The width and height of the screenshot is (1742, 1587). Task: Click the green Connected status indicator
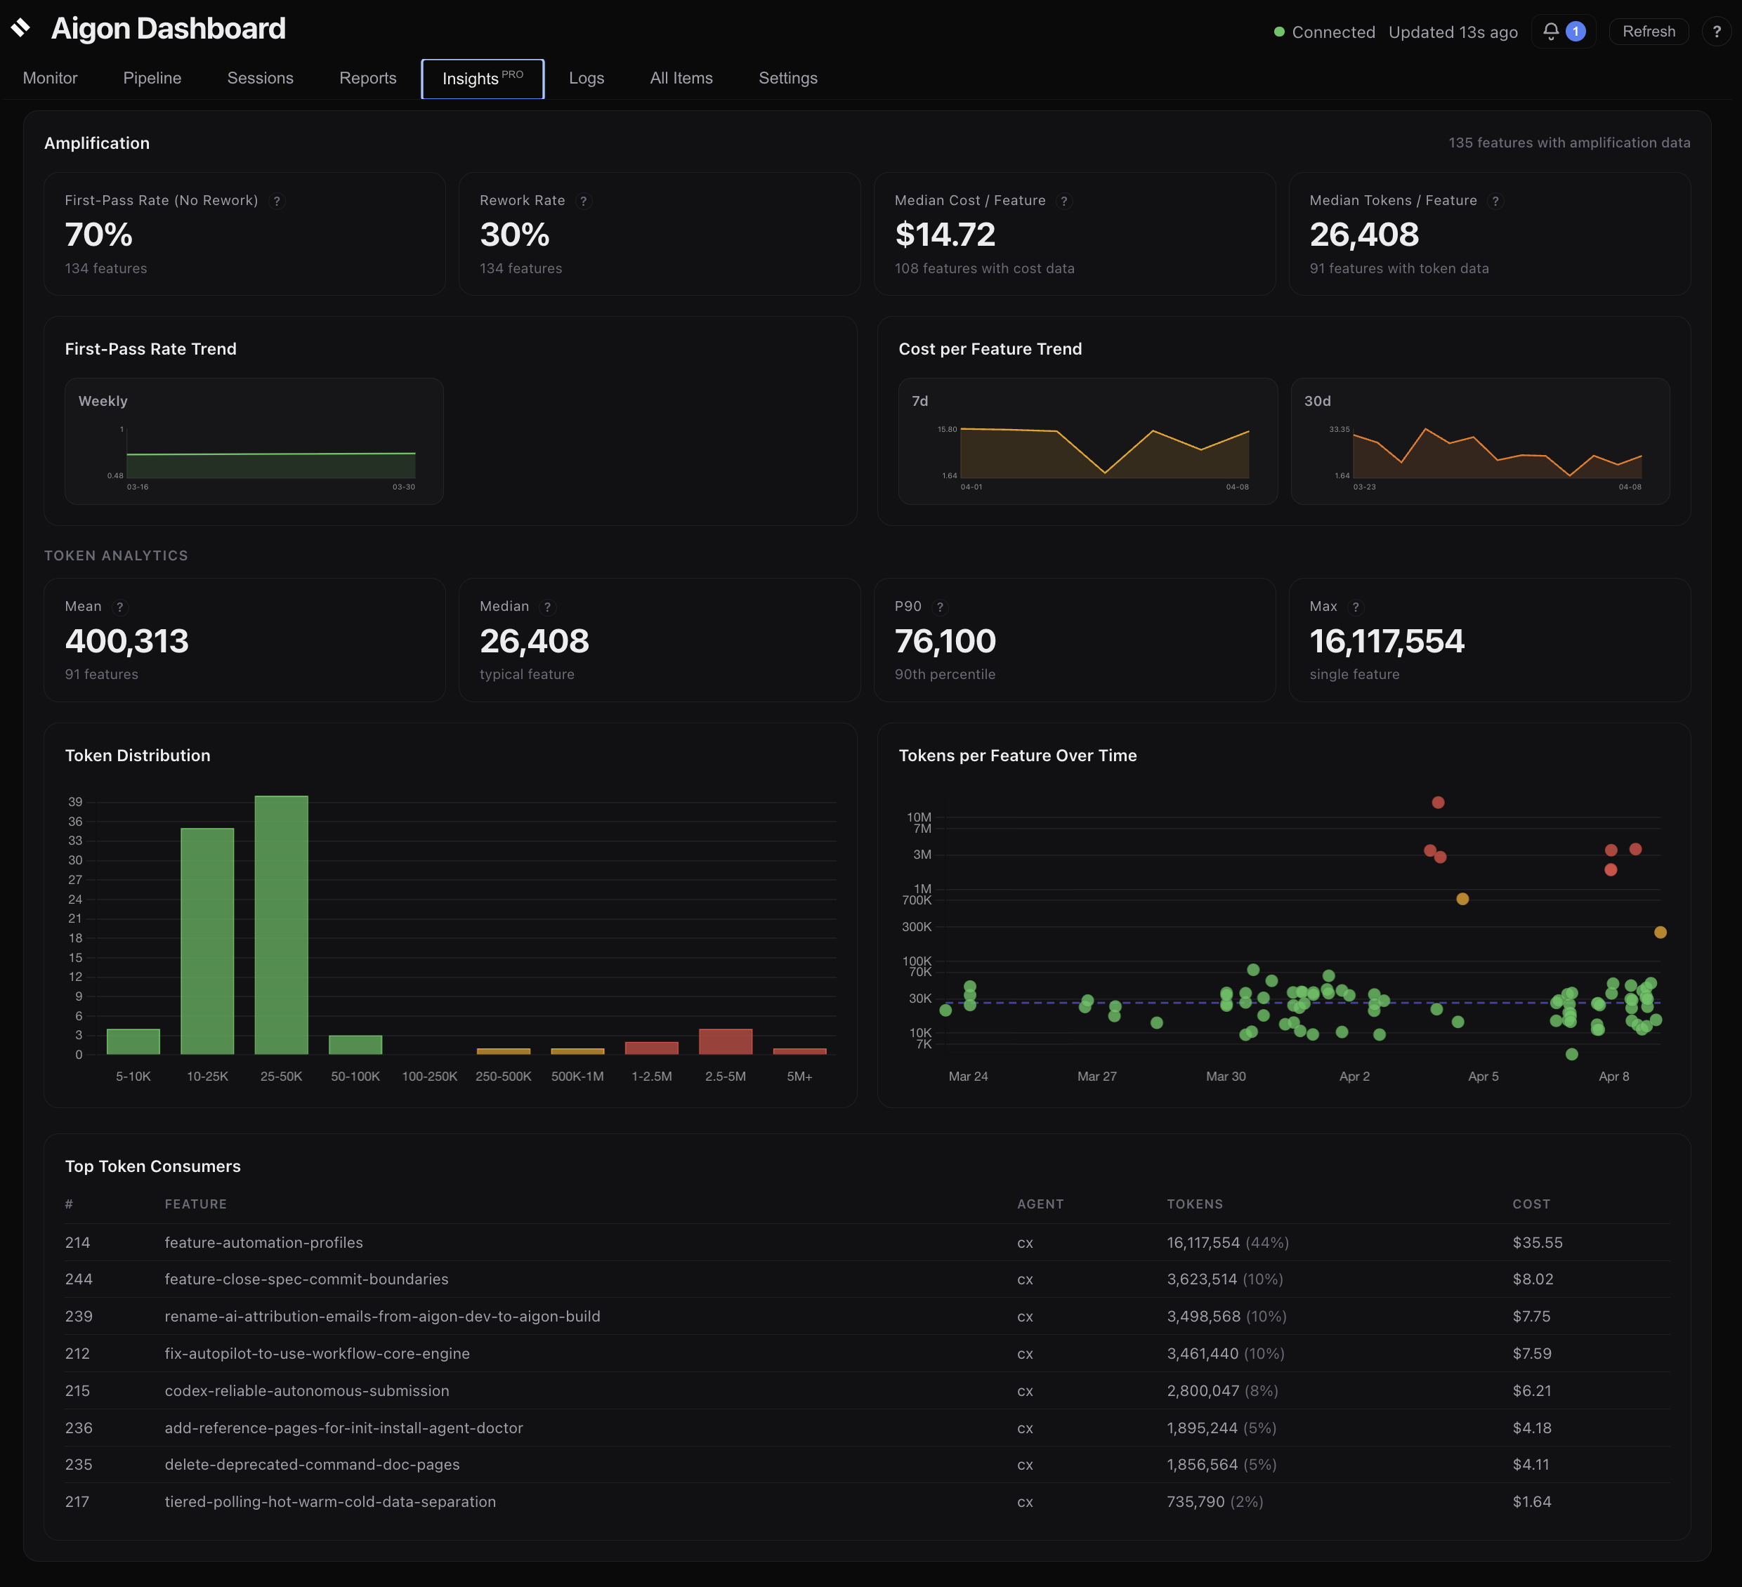(x=1280, y=32)
